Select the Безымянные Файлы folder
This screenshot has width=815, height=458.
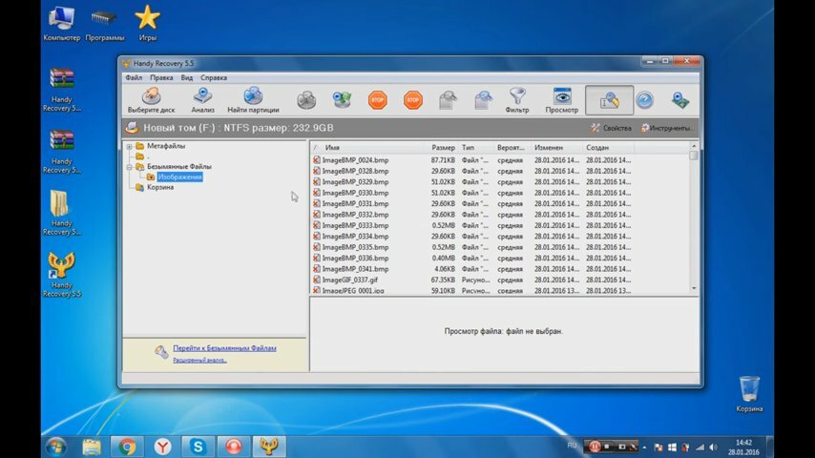coord(178,166)
